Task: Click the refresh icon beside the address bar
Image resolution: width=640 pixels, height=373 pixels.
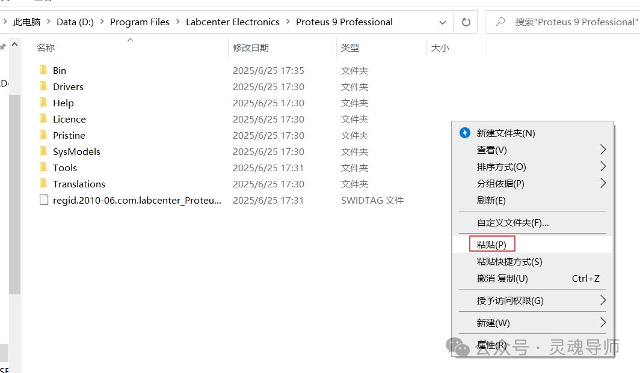Action: click(x=466, y=21)
